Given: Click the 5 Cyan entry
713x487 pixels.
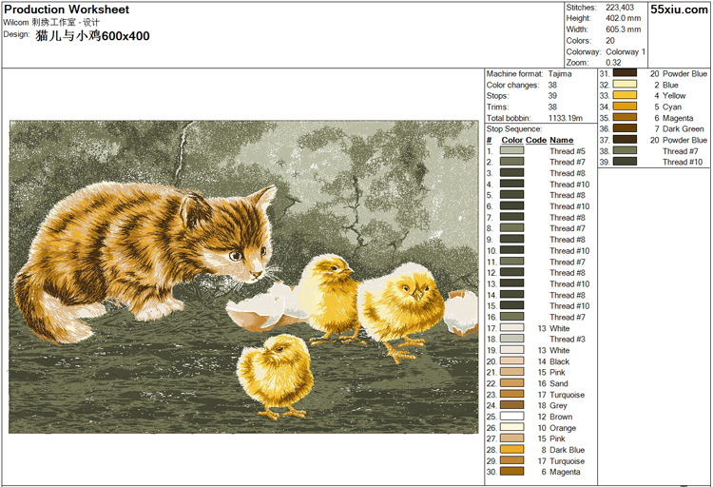Looking at the screenshot, I should click(667, 107).
